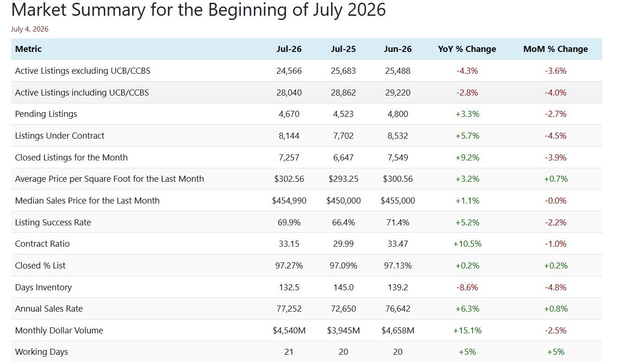This screenshot has height=364, width=617.
Task: Select the Working Days row label
Action: coord(42,352)
